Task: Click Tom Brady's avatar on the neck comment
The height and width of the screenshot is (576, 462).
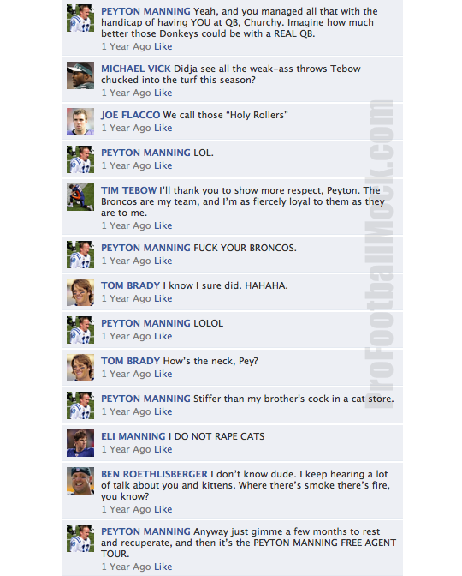Action: coord(80,368)
